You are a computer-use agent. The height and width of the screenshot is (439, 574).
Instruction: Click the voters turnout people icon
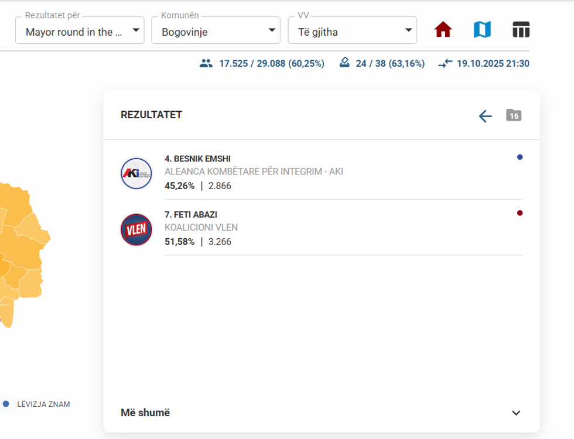[206, 64]
